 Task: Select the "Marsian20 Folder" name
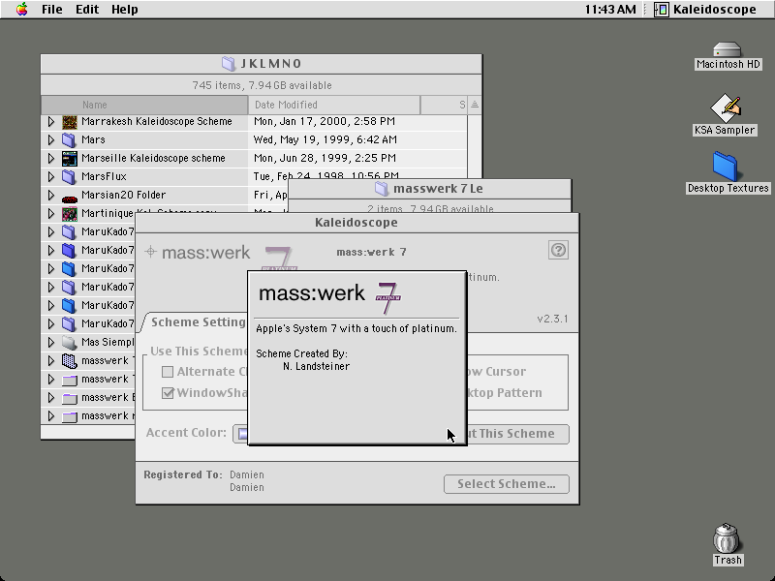tap(124, 196)
